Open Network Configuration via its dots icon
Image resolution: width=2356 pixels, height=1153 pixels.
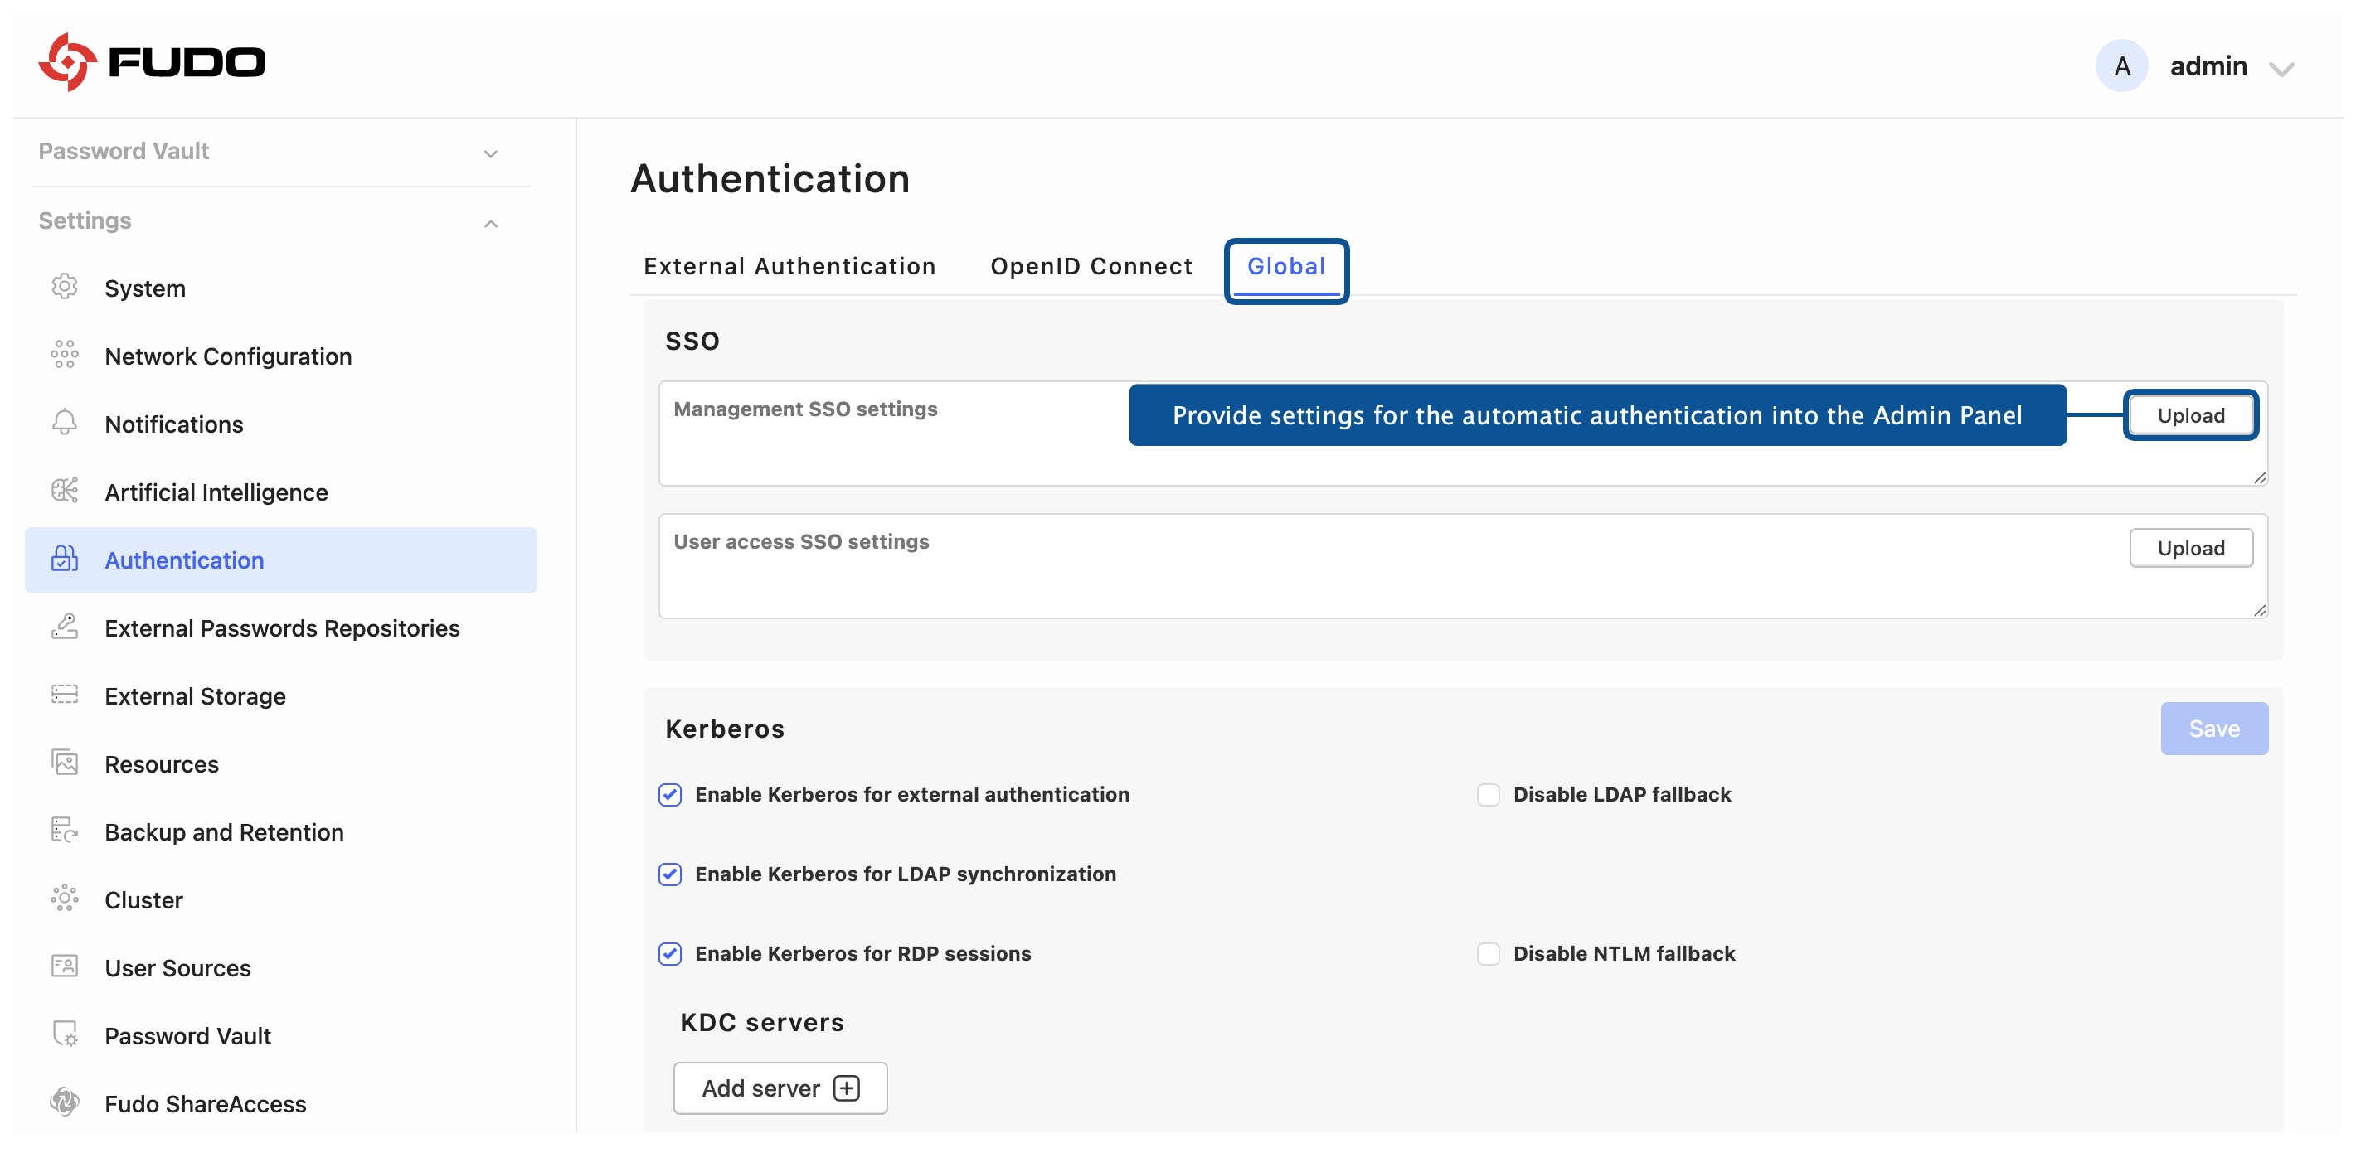pos(64,355)
